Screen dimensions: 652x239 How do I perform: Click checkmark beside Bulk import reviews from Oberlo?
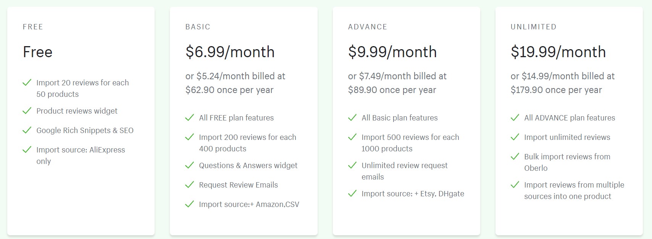click(x=515, y=157)
